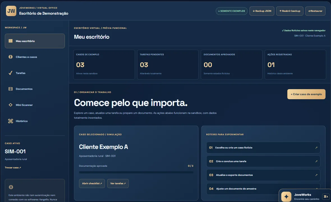Click the Histórico command-symbol icon
The width and height of the screenshot is (331, 202).
pos(10,121)
